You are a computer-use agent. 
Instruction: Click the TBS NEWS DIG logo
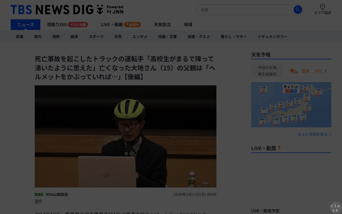(67, 10)
